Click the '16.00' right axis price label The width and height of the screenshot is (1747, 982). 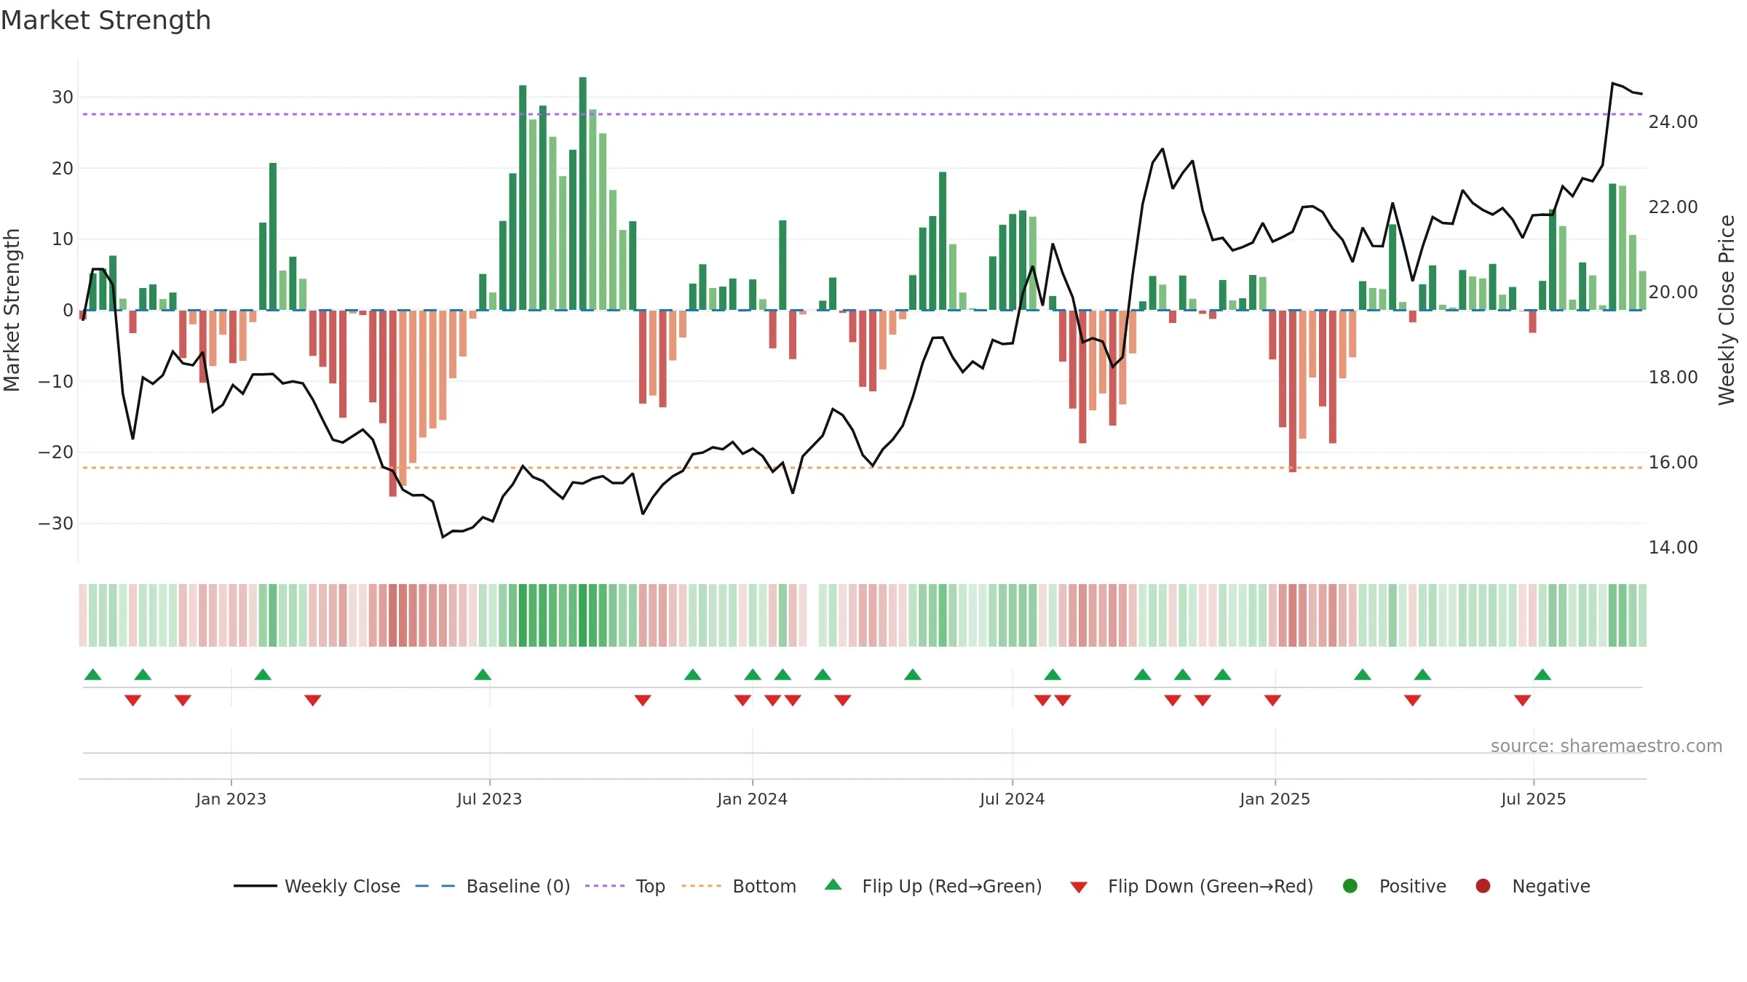1673,463
